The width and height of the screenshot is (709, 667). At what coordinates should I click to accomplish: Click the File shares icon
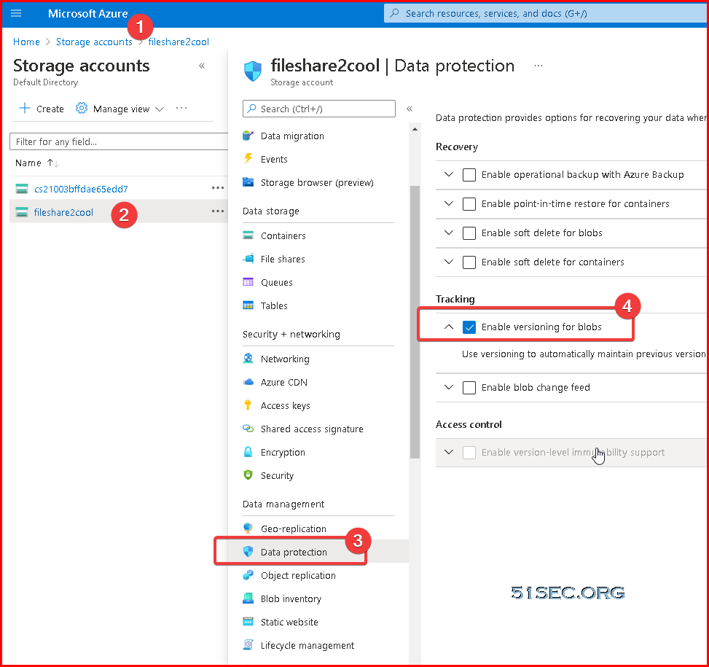click(248, 259)
